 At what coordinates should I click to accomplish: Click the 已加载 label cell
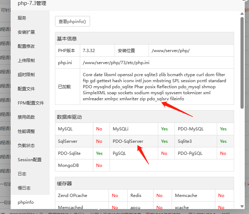(67, 86)
